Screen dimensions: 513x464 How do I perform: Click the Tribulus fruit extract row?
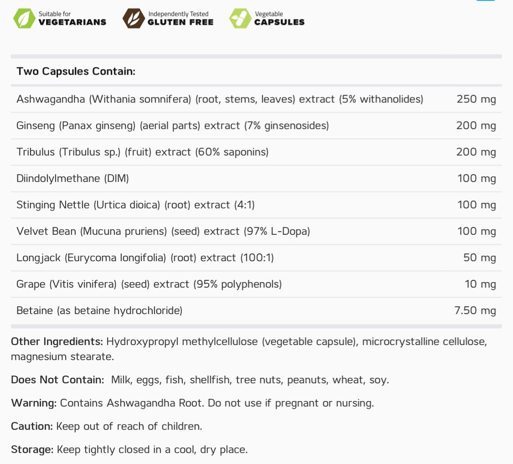tap(256, 152)
